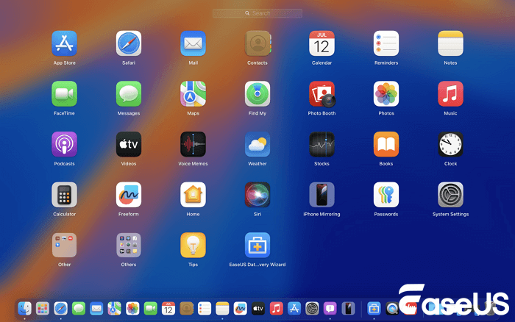Viewport: 515px width, 322px height.
Task: Open Photos from the Dock
Action: [132, 309]
